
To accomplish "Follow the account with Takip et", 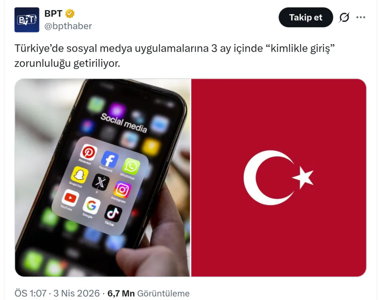I will (x=306, y=18).
